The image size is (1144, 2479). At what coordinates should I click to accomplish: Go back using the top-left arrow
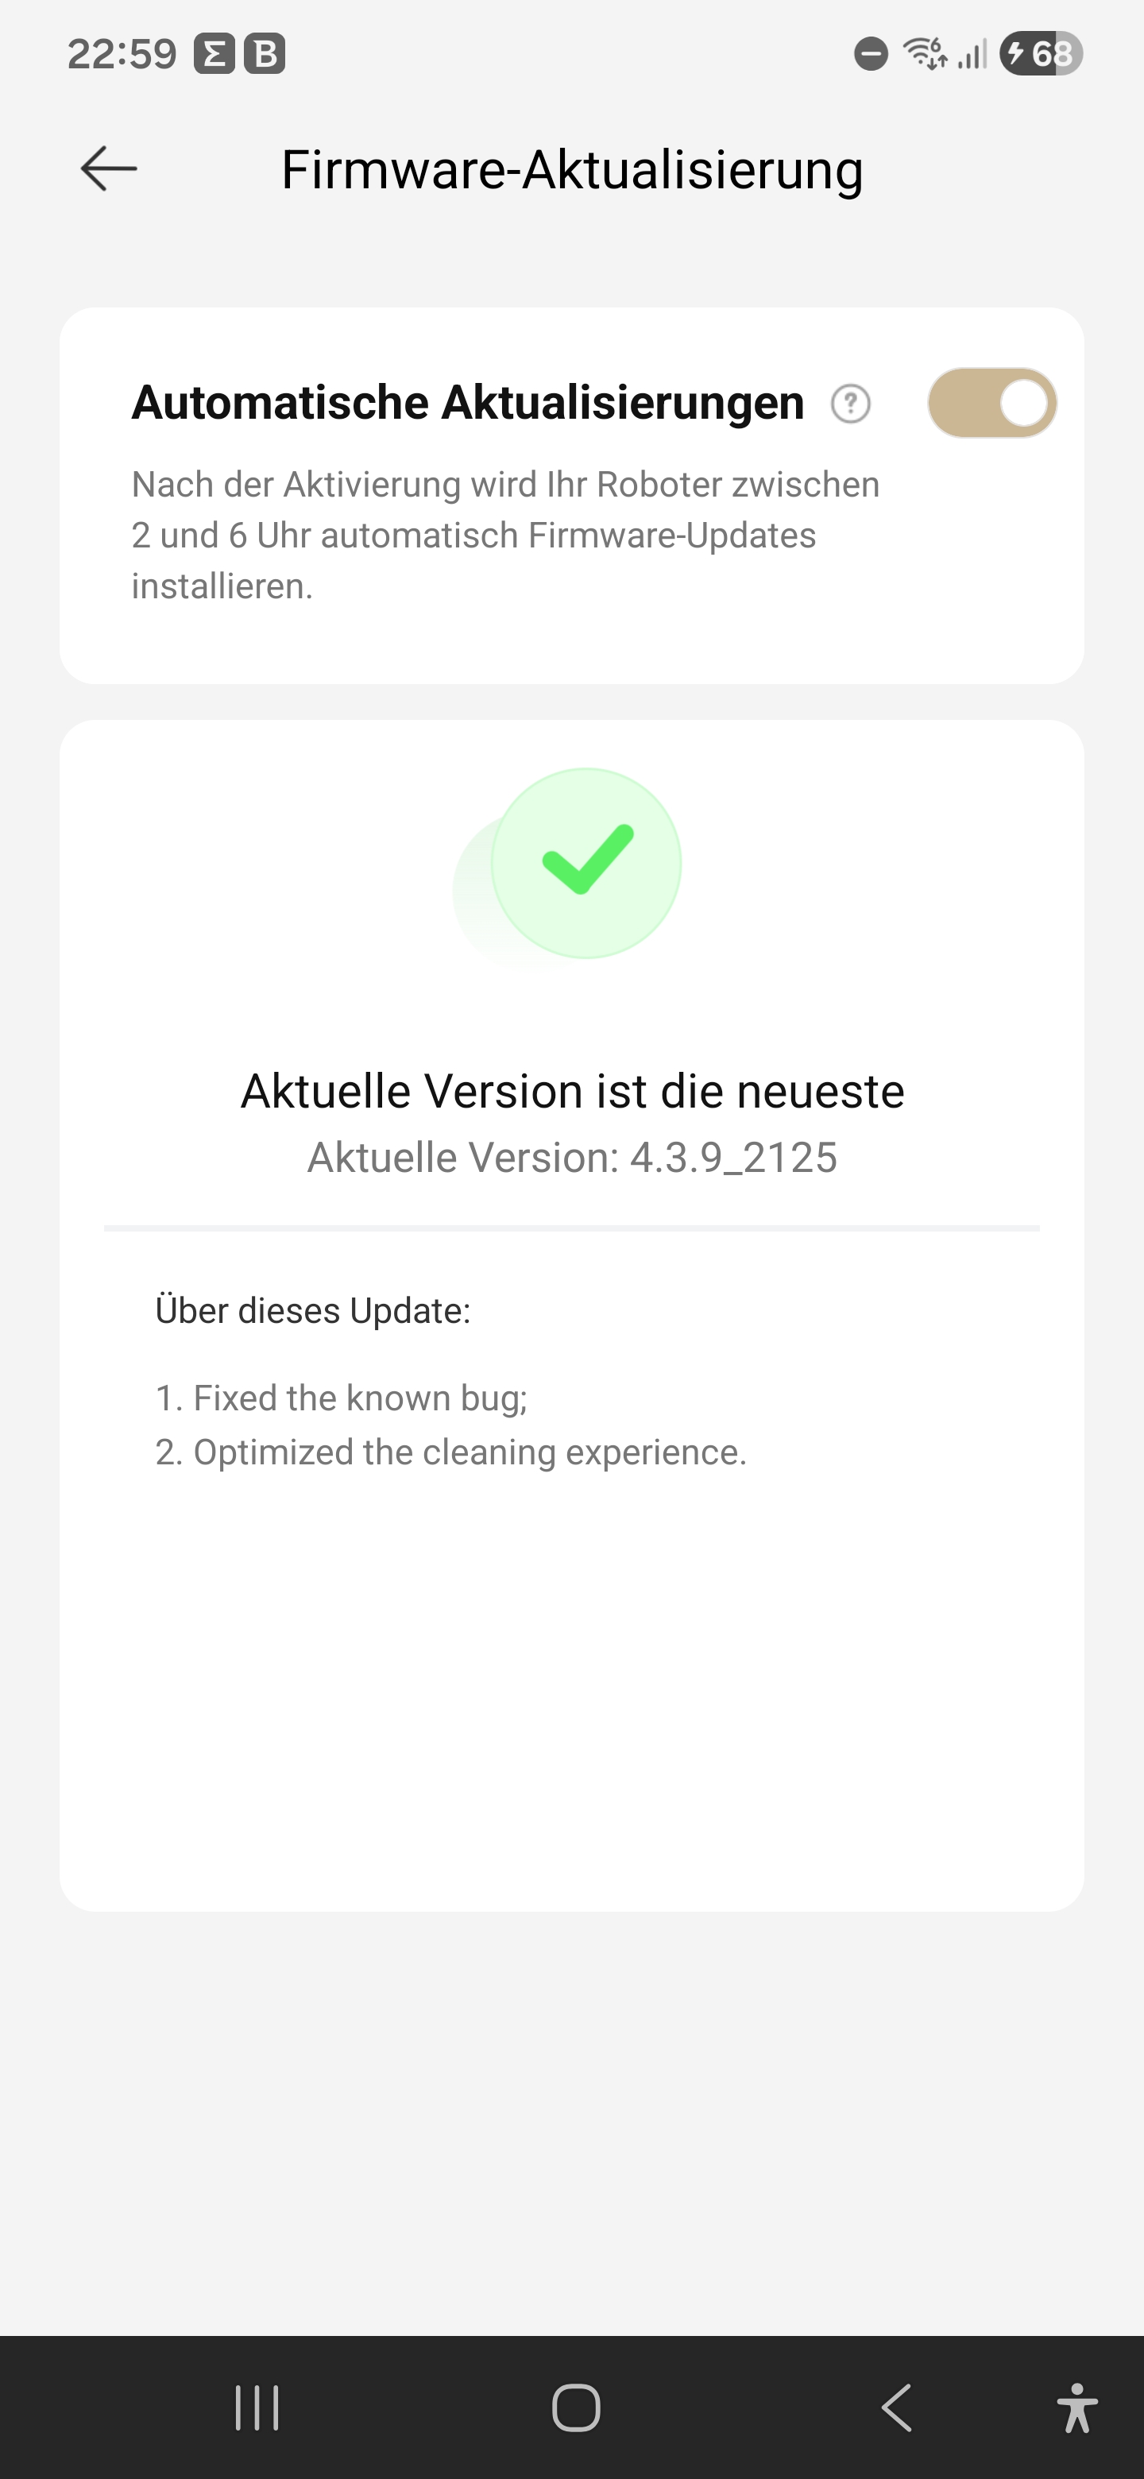[x=109, y=168]
